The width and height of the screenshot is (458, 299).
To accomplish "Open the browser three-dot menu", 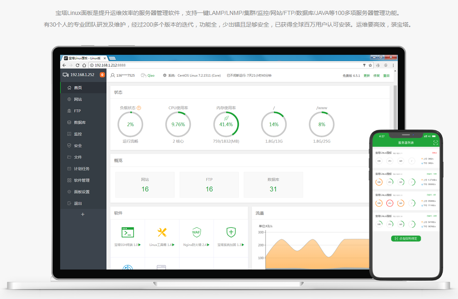I will [x=393, y=65].
